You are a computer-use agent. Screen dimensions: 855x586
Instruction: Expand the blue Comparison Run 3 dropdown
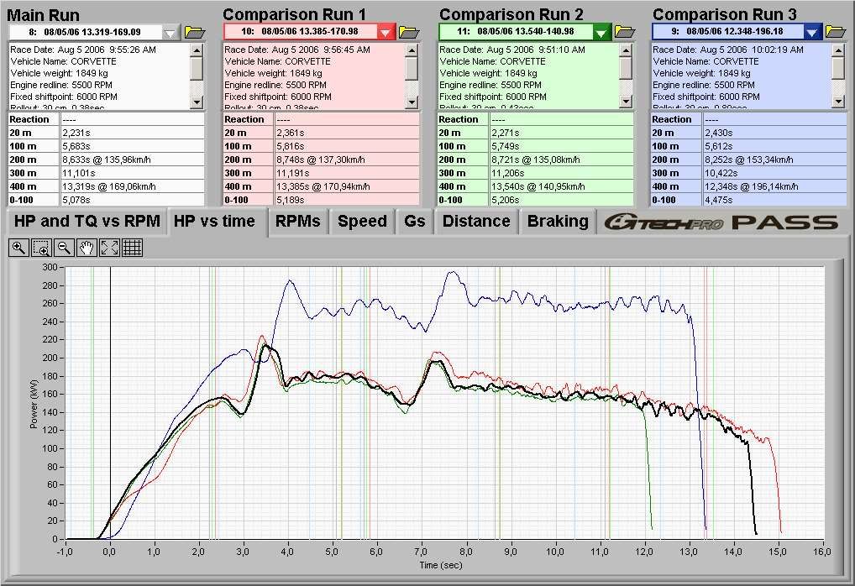tap(812, 32)
